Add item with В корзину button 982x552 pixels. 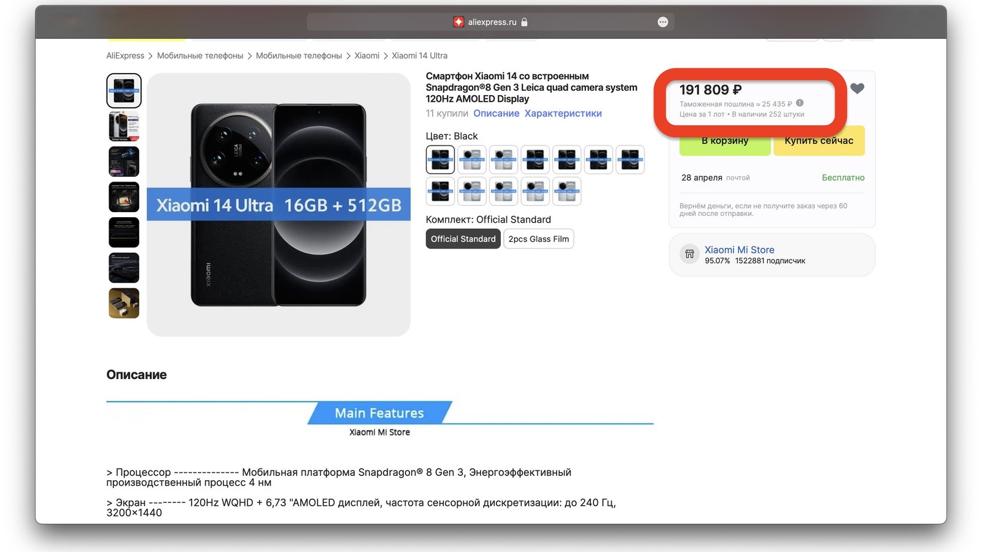click(725, 141)
